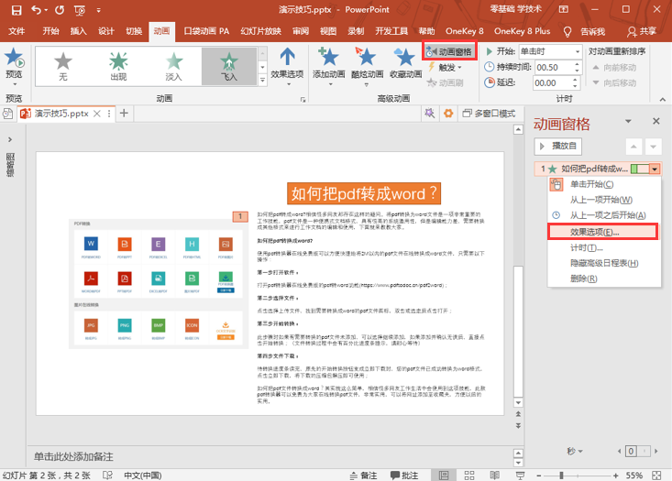This screenshot has height=481, width=672.
Task: Click 批注 comments button in status bar
Action: click(404, 476)
